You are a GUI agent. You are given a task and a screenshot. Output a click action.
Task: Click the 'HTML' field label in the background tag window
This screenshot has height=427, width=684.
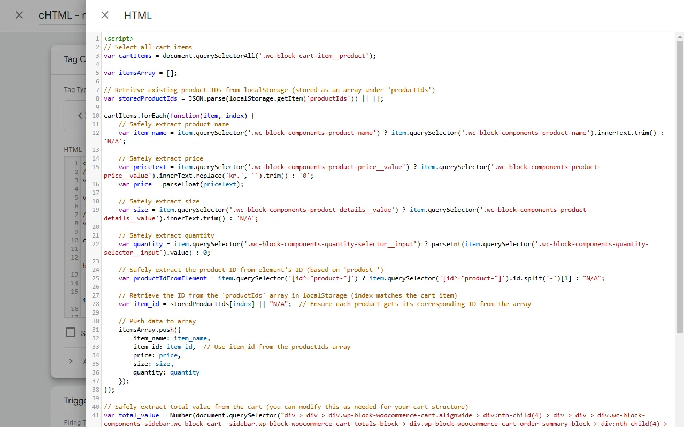(x=73, y=150)
